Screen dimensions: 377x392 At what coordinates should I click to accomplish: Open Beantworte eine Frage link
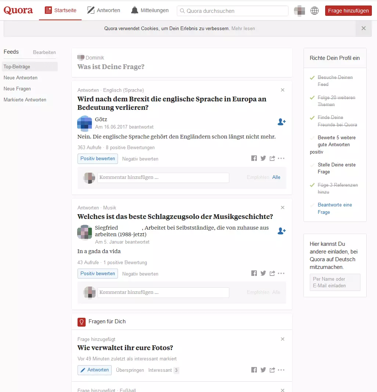point(335,209)
